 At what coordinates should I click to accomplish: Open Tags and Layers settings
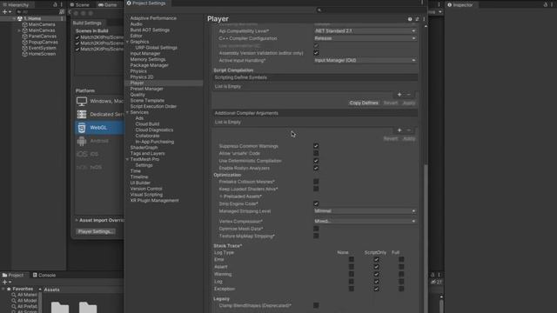[147, 153]
